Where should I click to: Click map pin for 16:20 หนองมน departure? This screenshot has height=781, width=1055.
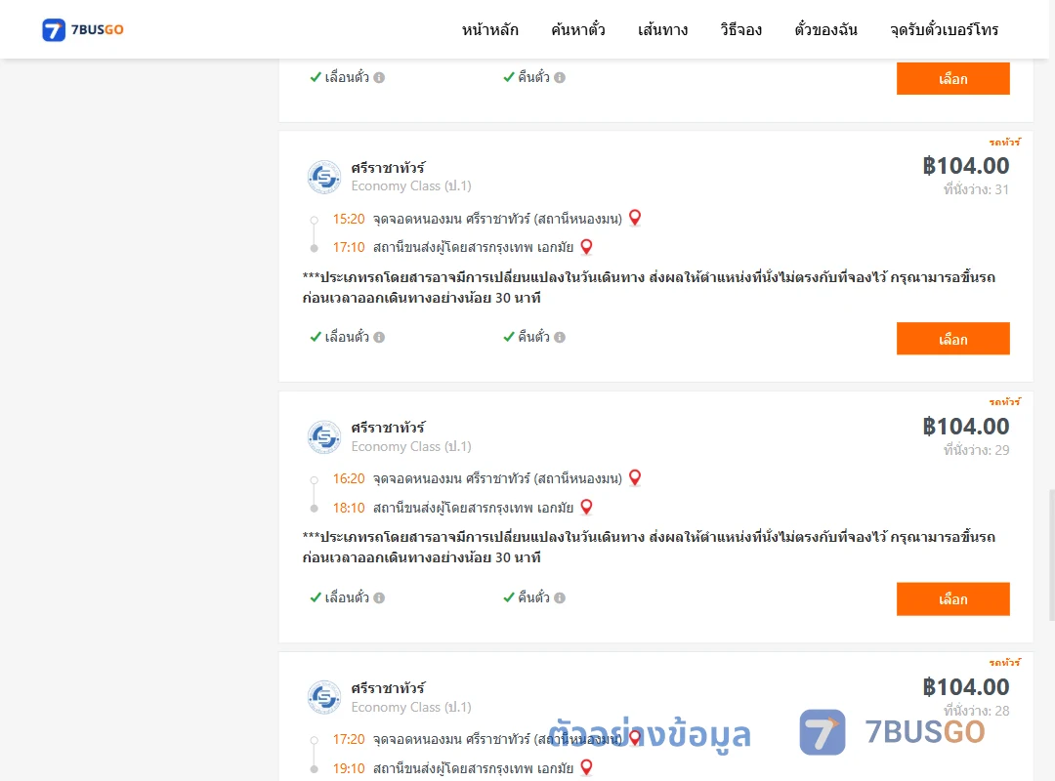coord(635,477)
